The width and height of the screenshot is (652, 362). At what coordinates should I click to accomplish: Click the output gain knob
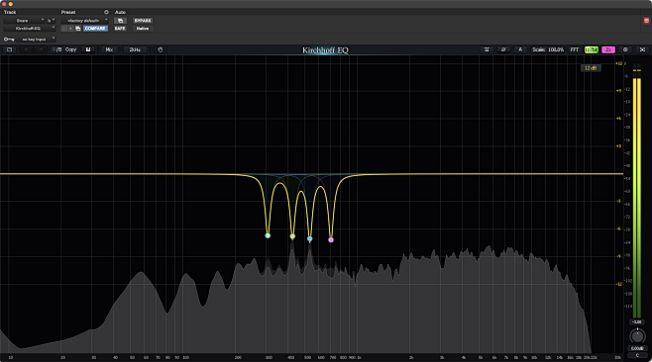point(637,336)
